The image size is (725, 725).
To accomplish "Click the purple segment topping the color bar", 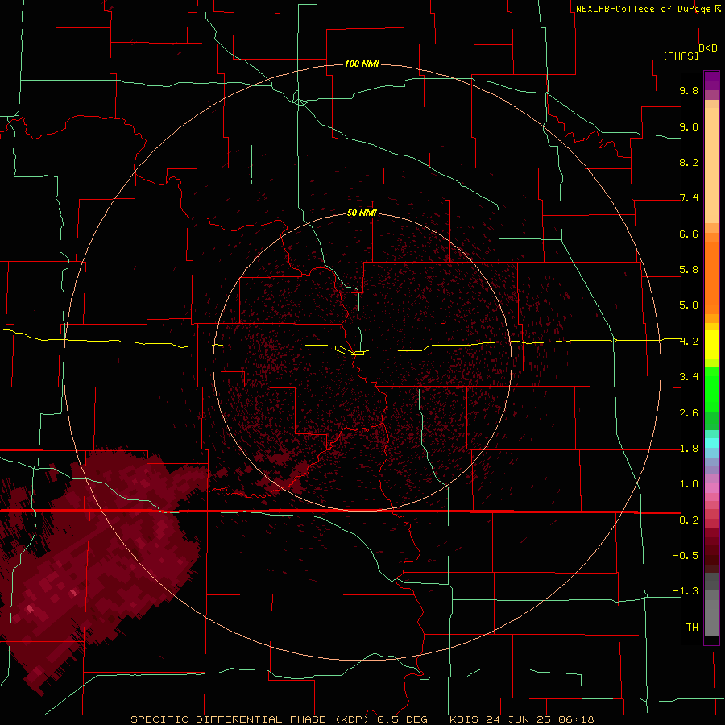I will (711, 81).
